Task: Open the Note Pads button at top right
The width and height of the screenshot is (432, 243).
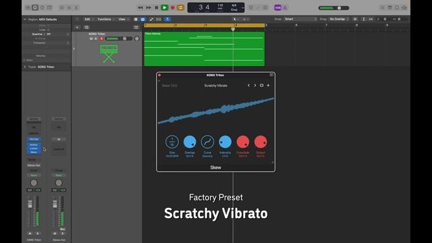Action: click(390, 7)
